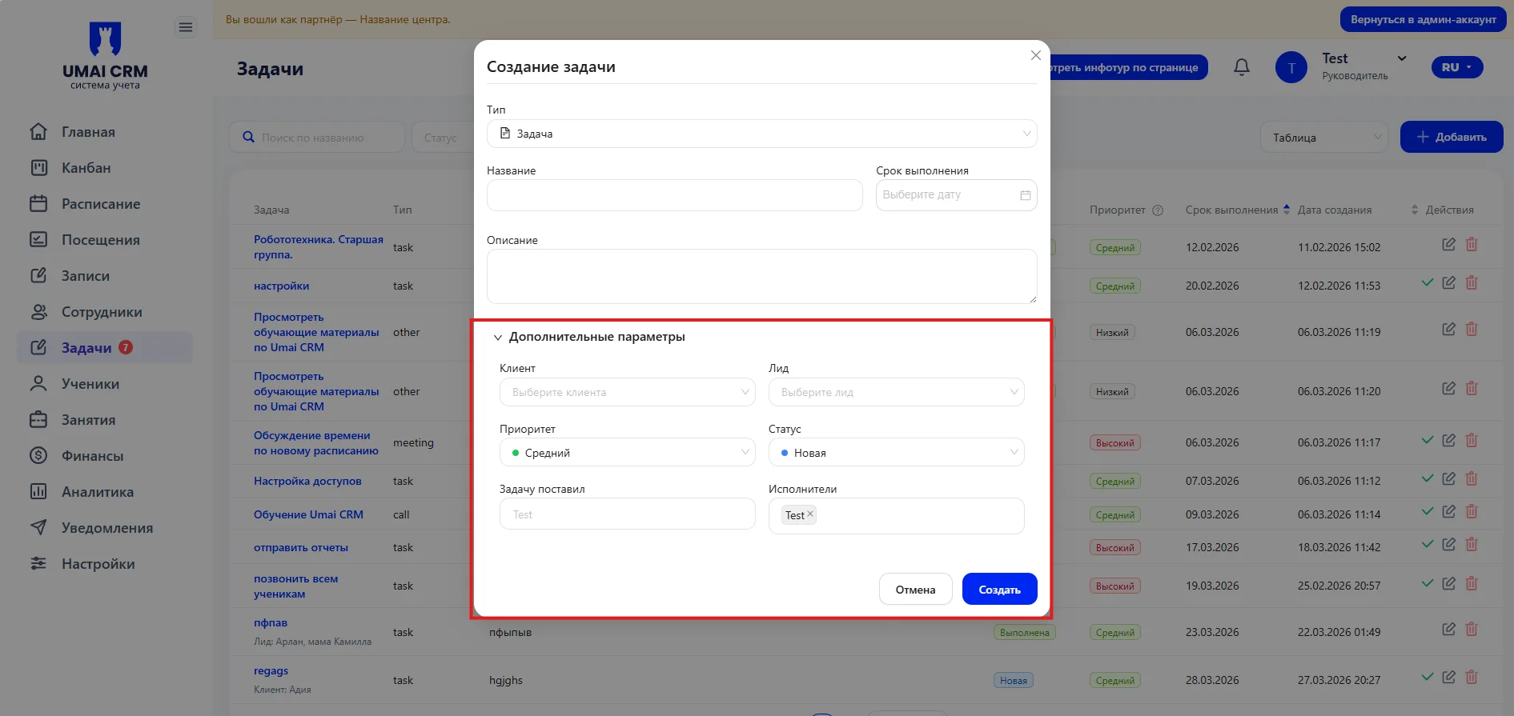
Task: Open Настройки in sidebar
Action: [x=98, y=564]
